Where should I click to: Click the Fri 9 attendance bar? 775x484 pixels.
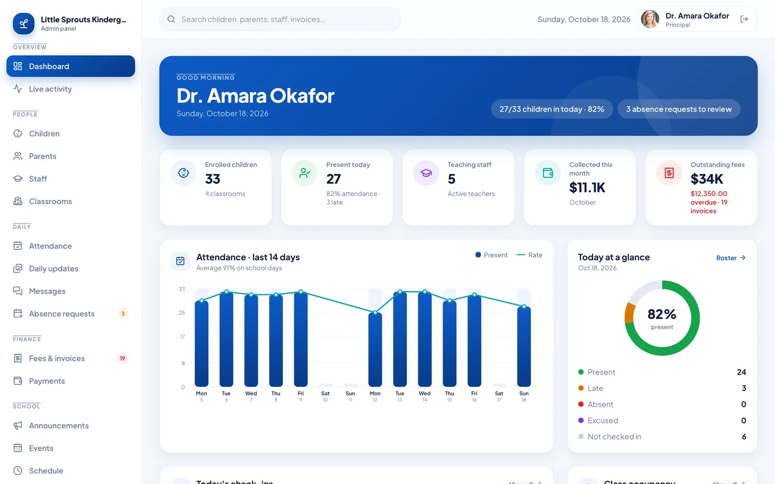pyautogui.click(x=301, y=339)
